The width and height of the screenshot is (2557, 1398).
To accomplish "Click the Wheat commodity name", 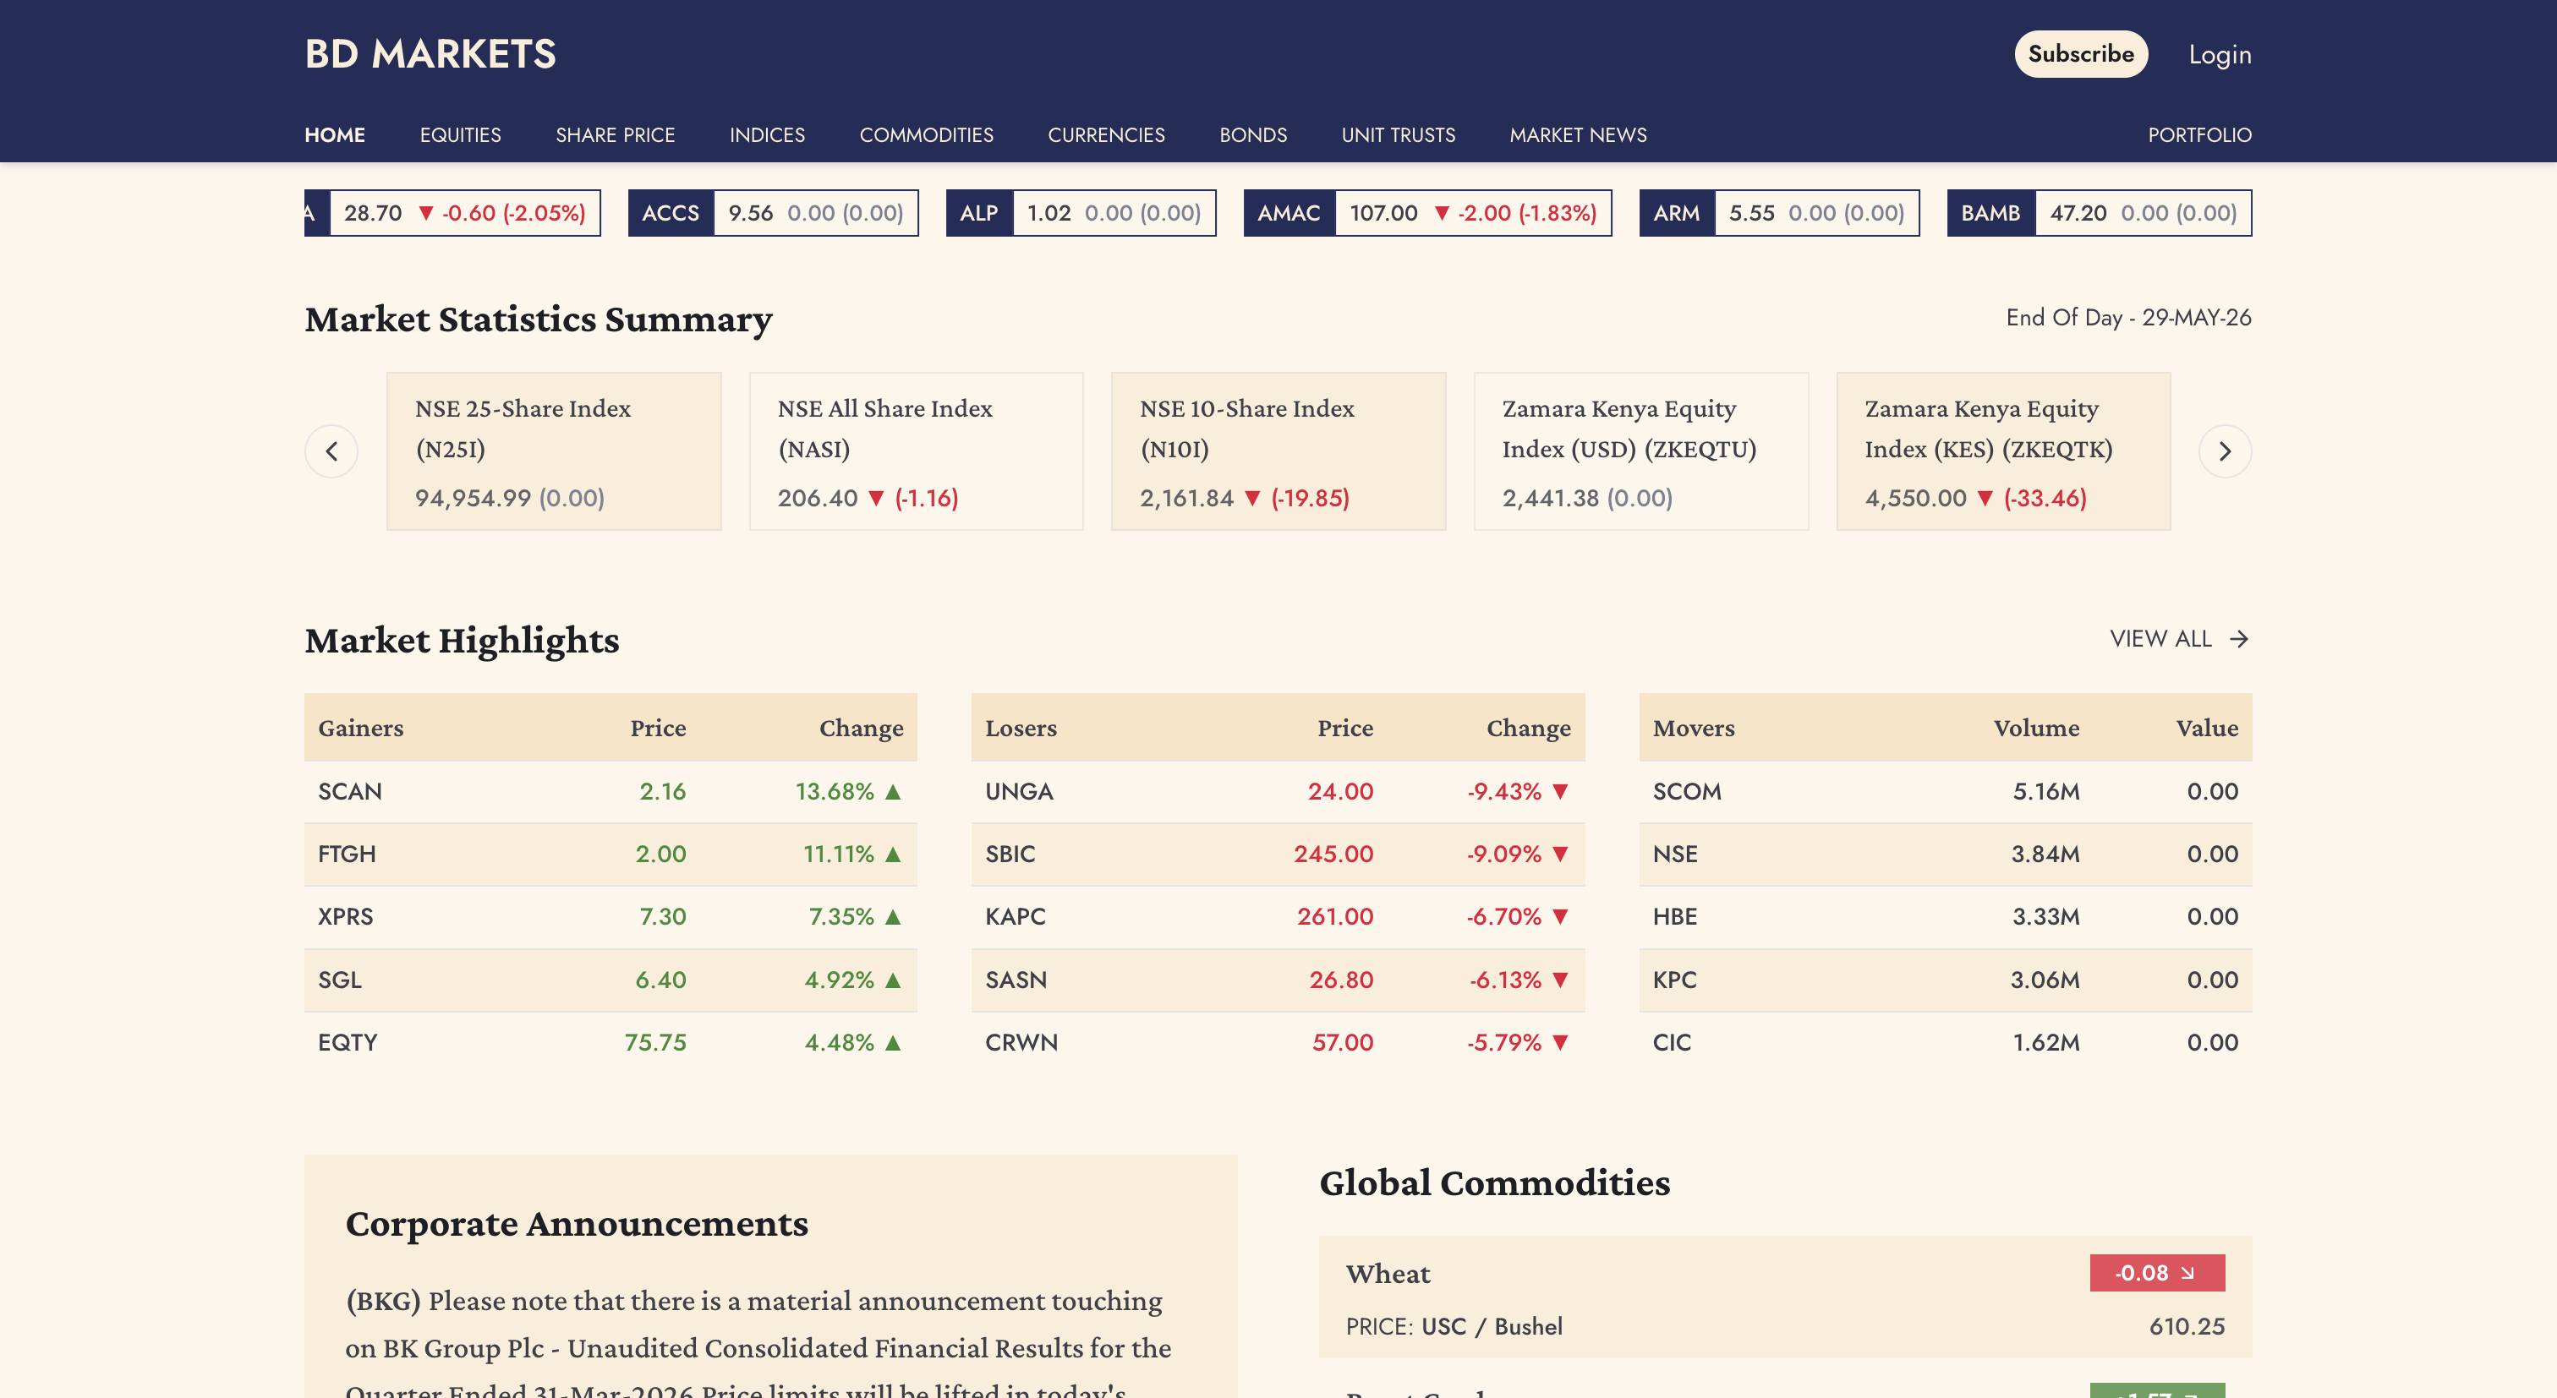I will pyautogui.click(x=1388, y=1274).
